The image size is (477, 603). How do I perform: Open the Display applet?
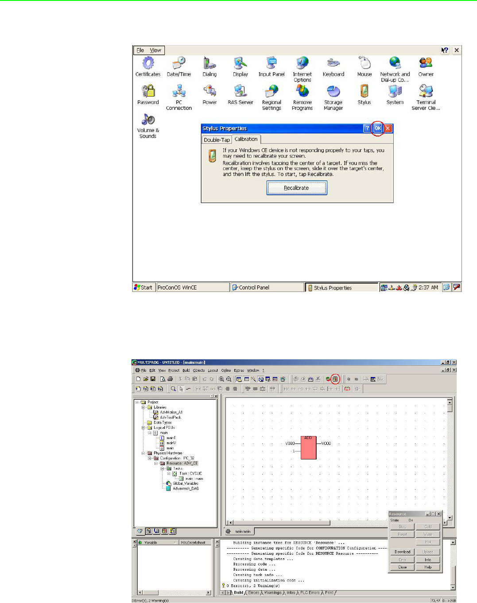click(x=240, y=67)
